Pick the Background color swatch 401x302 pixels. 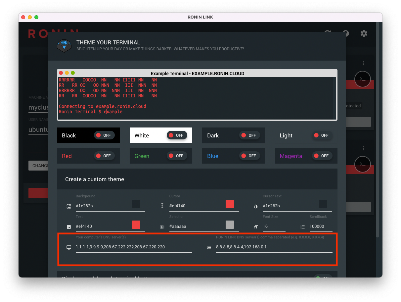point(136,204)
